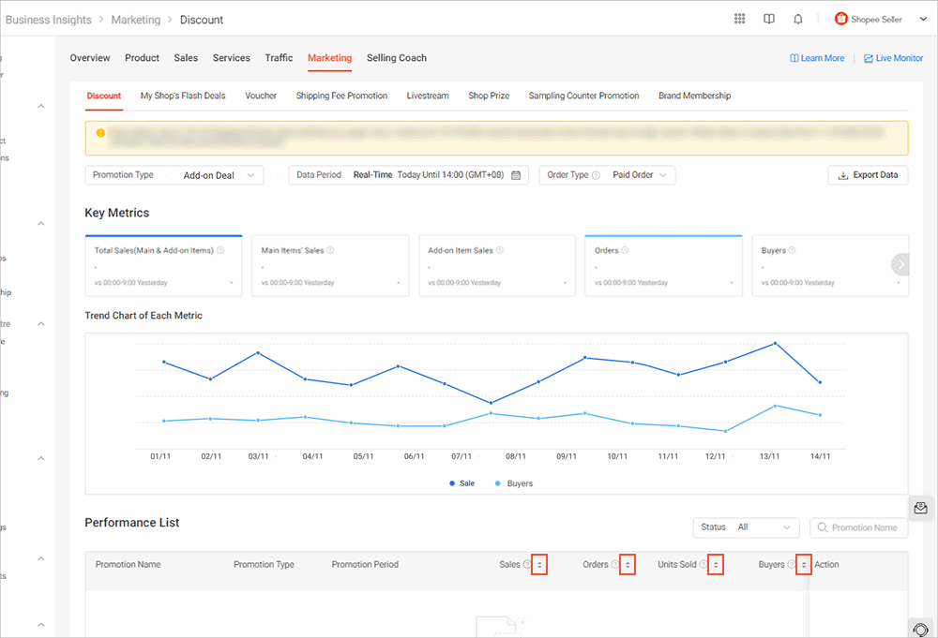Open the notifications bell

point(798,19)
